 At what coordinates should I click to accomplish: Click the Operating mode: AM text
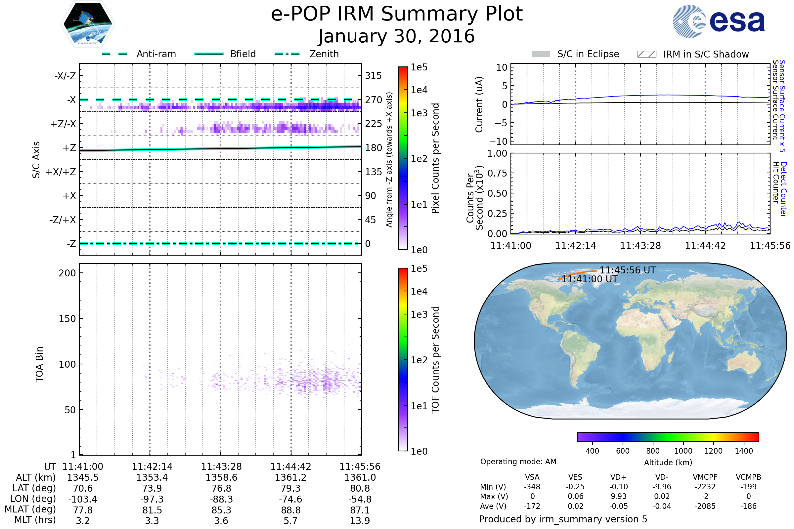(518, 462)
